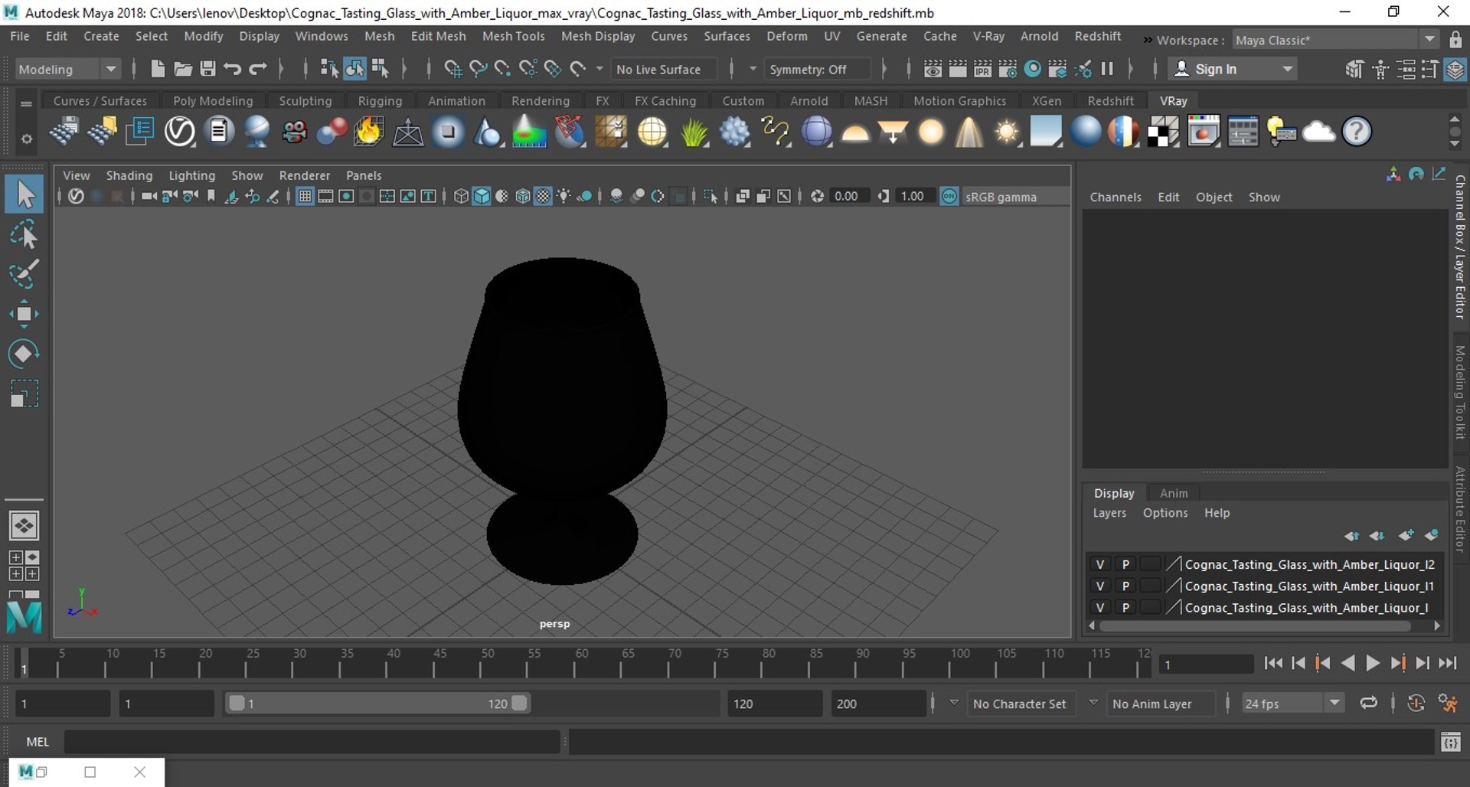Open the Modeling menu set dropdown
Image resolution: width=1470 pixels, height=787 pixels.
(x=67, y=69)
